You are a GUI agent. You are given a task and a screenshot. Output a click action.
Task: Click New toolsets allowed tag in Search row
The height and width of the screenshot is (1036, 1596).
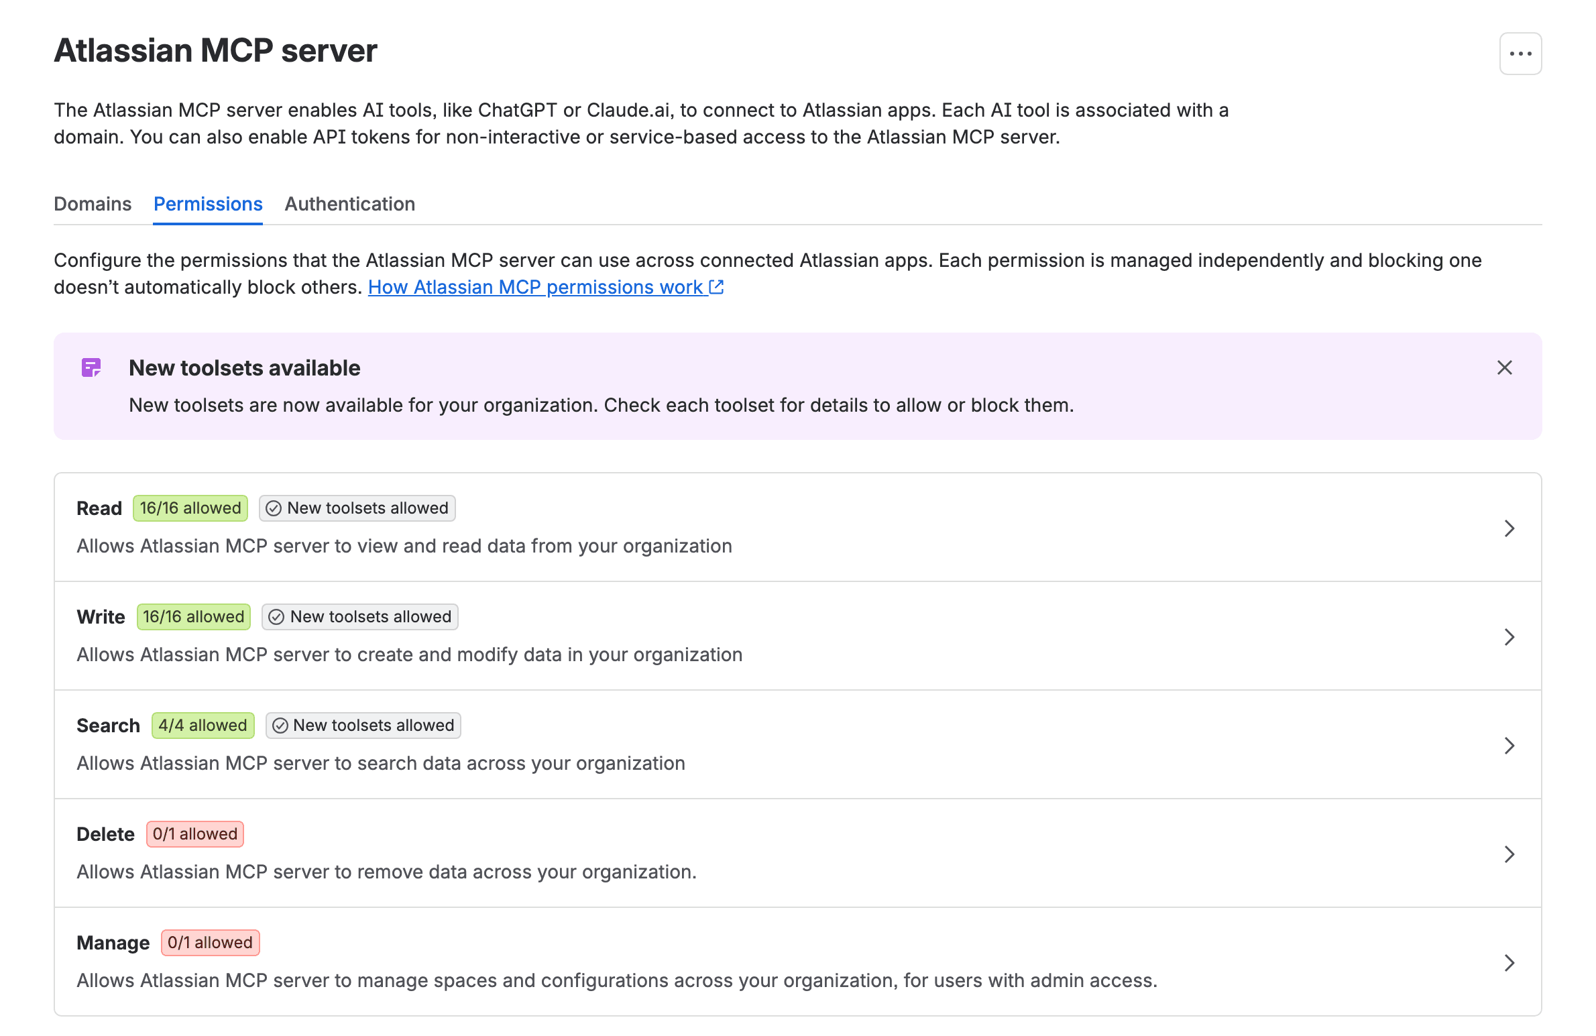[x=363, y=726]
